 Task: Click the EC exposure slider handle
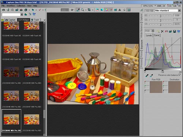(161, 16)
